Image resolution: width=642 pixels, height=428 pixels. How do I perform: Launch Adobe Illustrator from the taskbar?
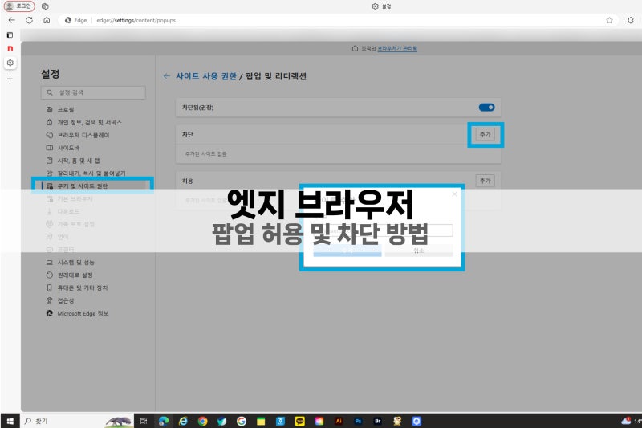[339, 421]
